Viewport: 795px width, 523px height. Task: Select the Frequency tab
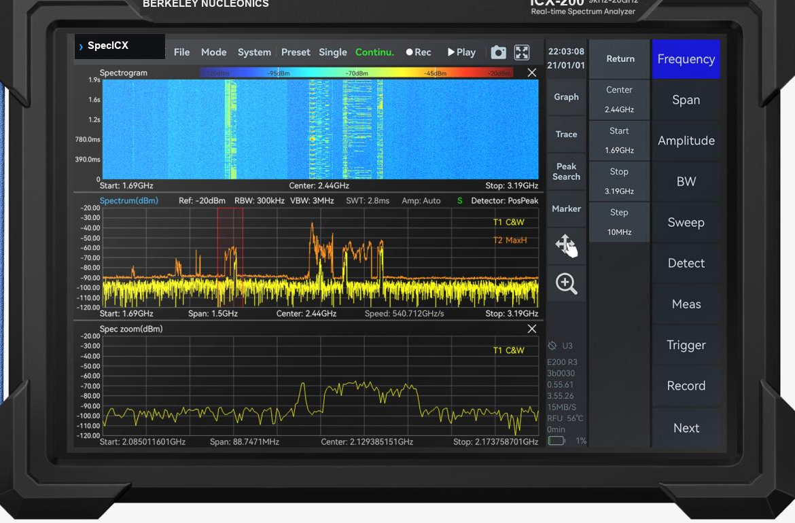pos(686,59)
